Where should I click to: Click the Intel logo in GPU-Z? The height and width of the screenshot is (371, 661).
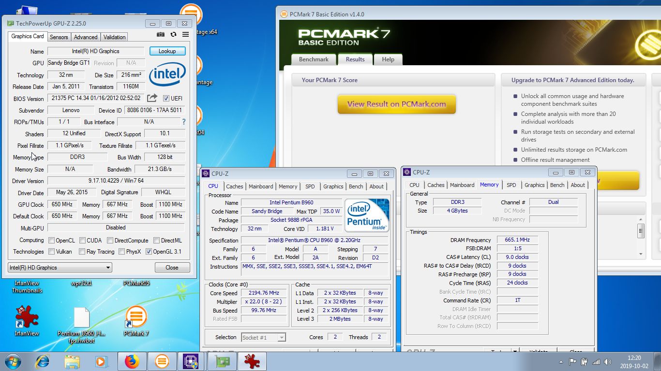(167, 75)
